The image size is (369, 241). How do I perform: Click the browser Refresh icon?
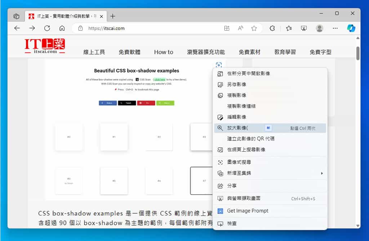click(x=47, y=28)
